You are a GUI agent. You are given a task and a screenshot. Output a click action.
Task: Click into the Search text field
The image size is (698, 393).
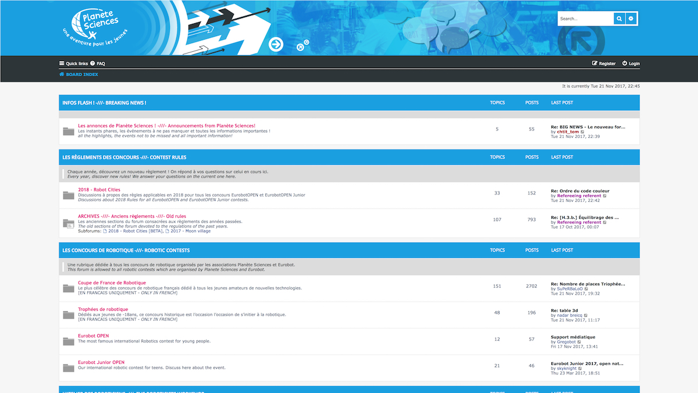click(586, 19)
